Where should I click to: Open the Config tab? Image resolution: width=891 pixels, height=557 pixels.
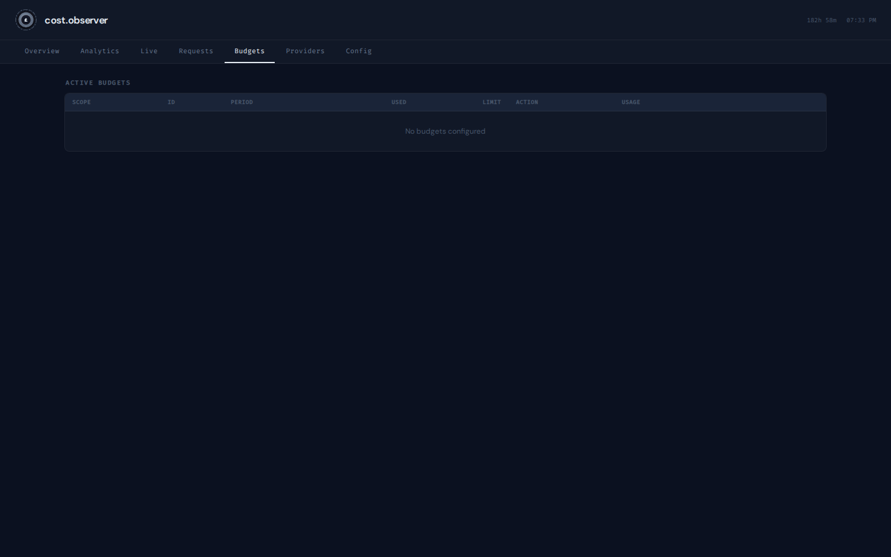pyautogui.click(x=359, y=51)
